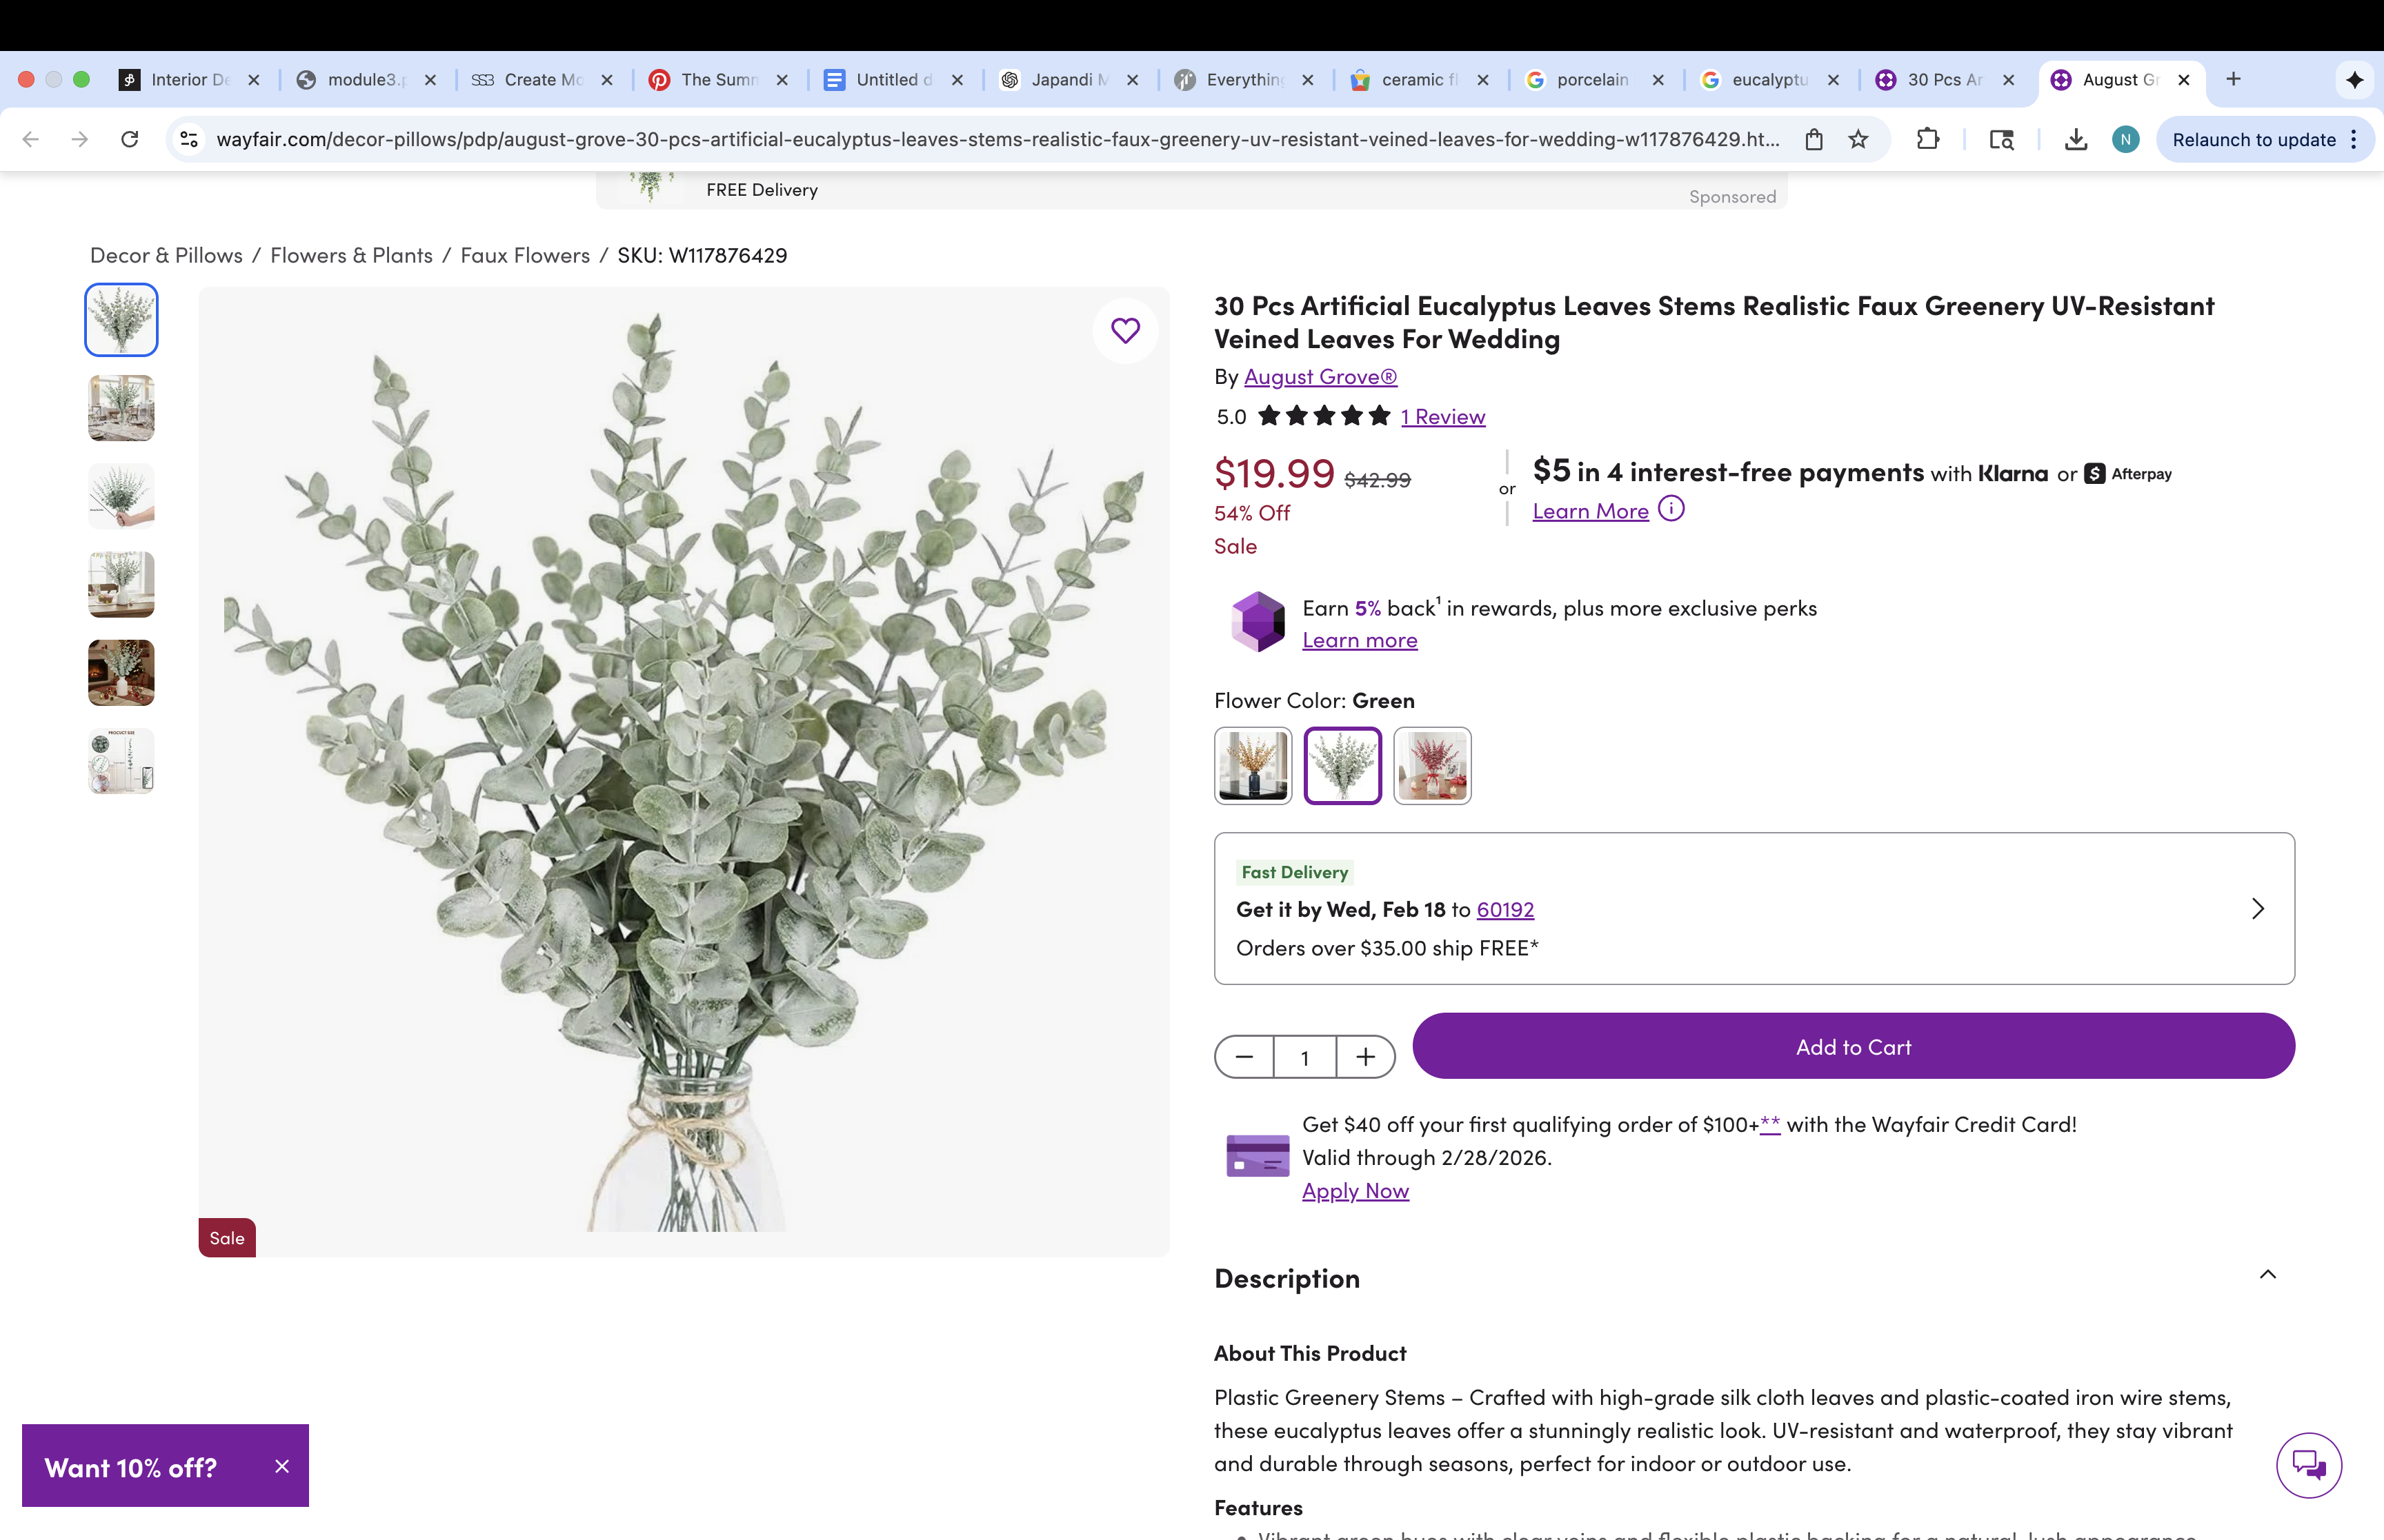The width and height of the screenshot is (2384, 1540).
Task: Save product with the heart favorite icon
Action: [x=1126, y=330]
